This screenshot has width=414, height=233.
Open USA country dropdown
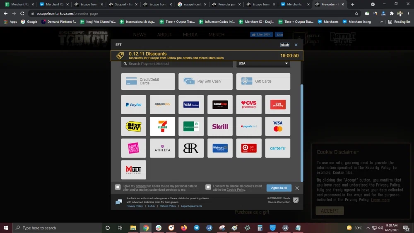[x=263, y=63]
